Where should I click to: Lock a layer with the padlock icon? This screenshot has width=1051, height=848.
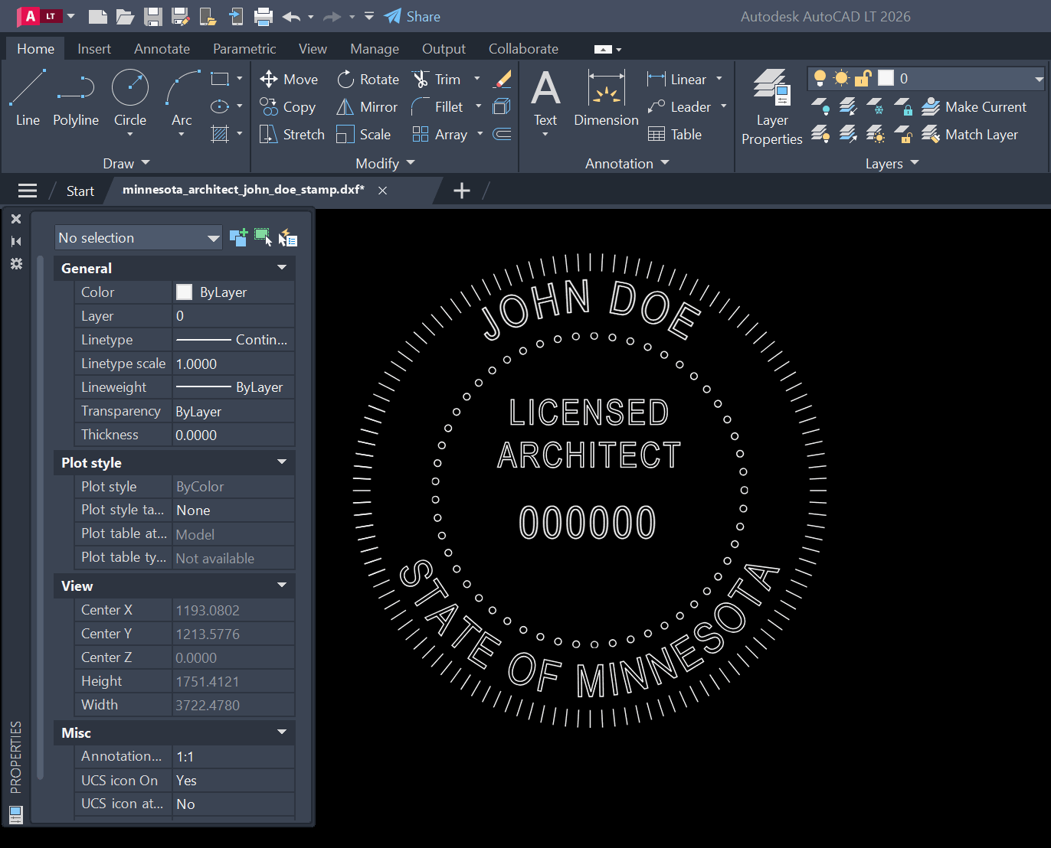903,106
